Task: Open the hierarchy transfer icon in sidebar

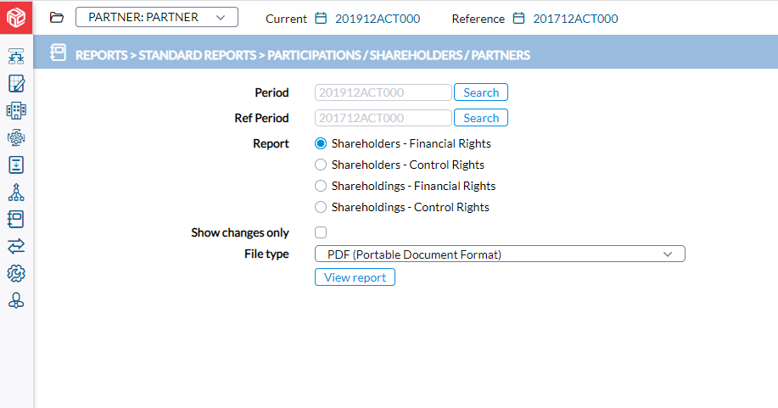Action: click(x=16, y=57)
